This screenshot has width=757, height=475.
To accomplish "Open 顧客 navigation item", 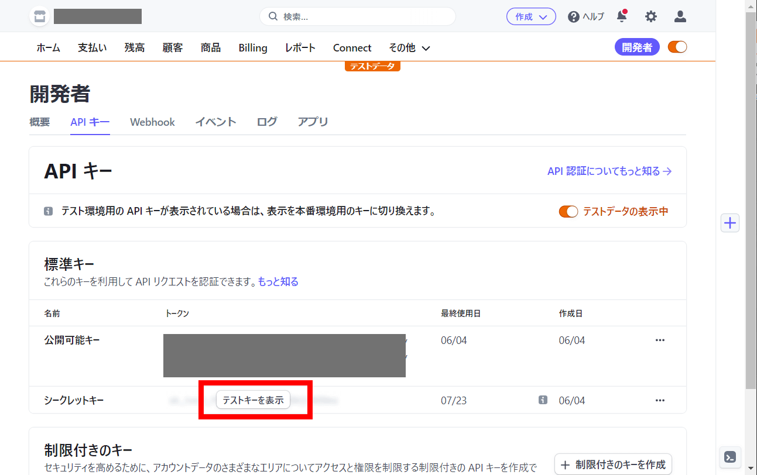I will [x=173, y=48].
